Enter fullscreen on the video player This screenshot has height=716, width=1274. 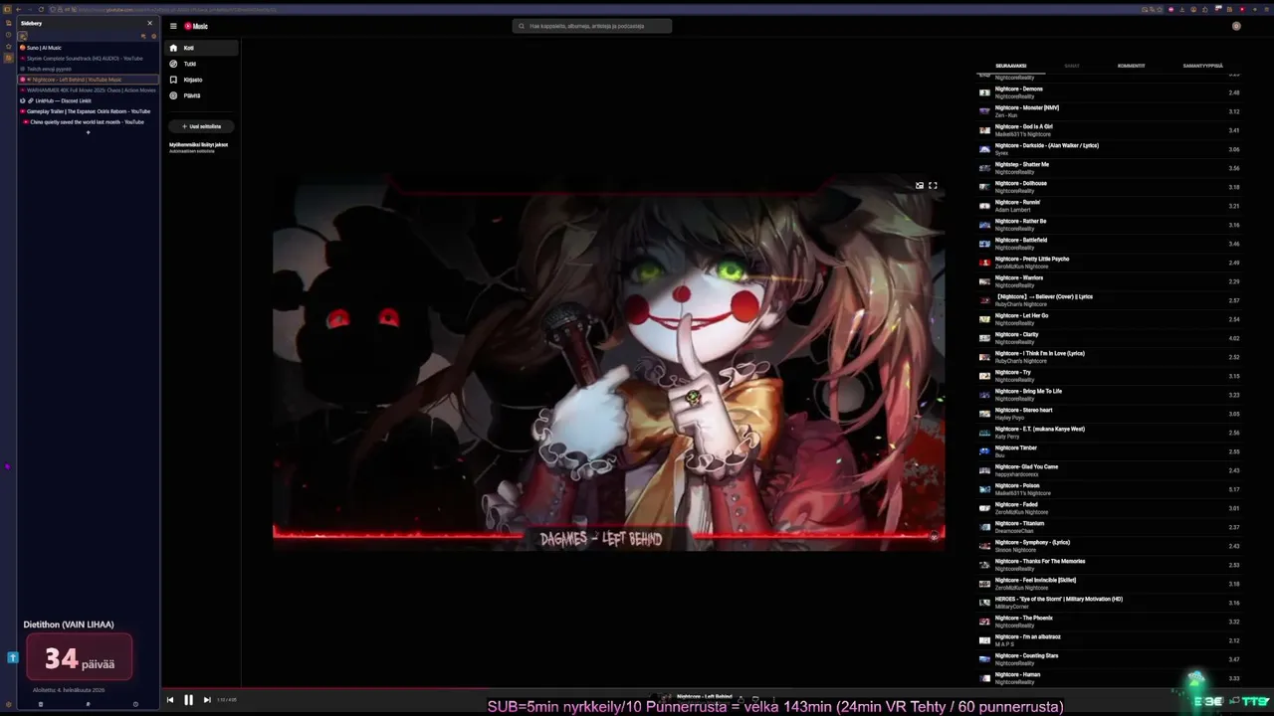point(933,186)
